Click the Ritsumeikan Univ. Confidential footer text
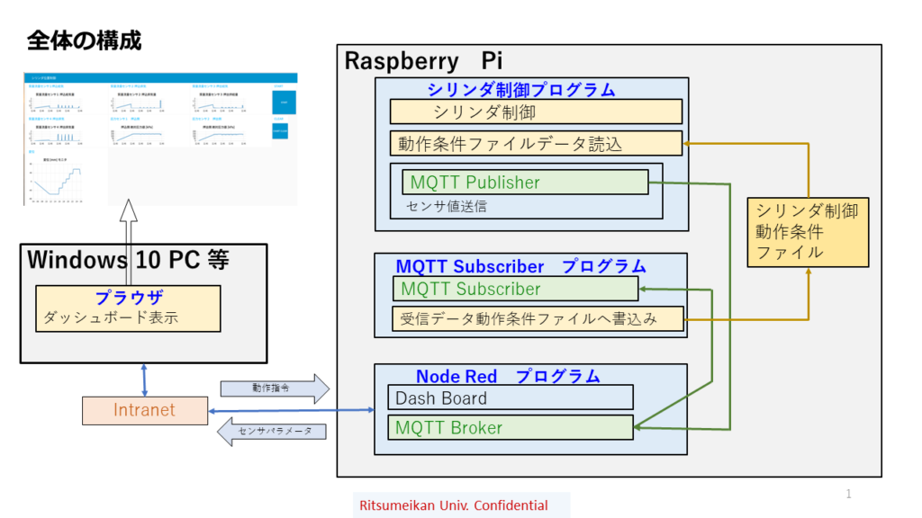Image resolution: width=922 pixels, height=518 pixels. click(452, 505)
